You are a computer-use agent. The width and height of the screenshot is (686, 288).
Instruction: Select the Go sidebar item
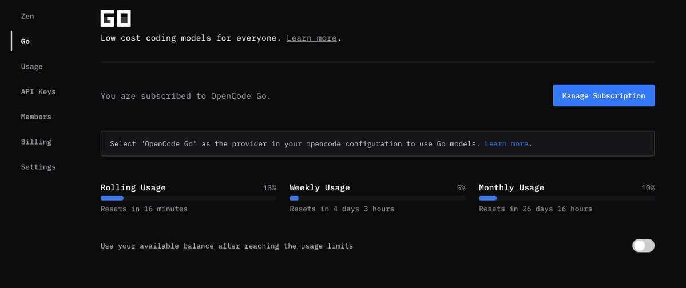[x=25, y=41]
